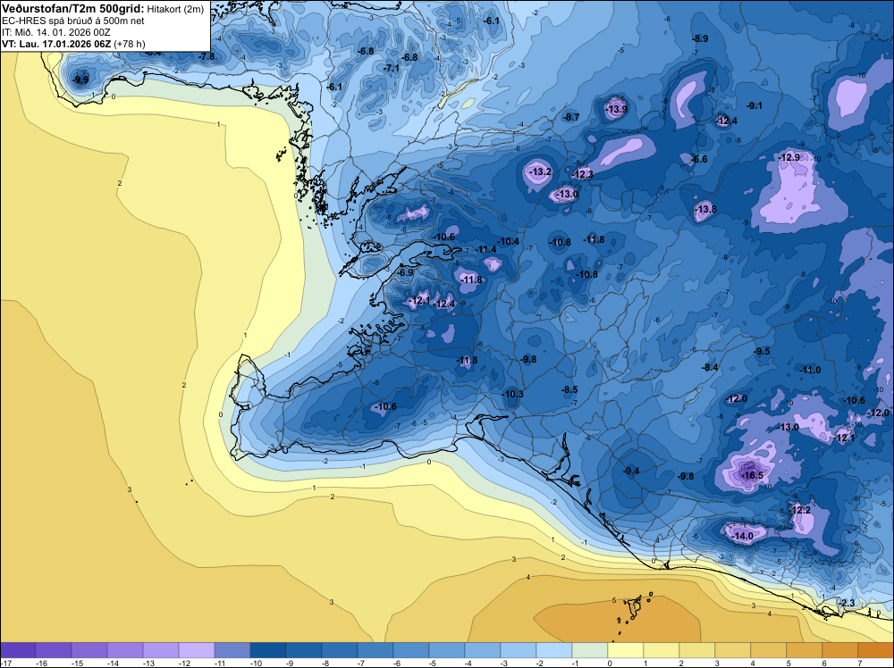Viewport: 894px width, 668px height.
Task: Pick the golden legend swatch for 3 to 4
Action: pyautogui.click(x=733, y=650)
